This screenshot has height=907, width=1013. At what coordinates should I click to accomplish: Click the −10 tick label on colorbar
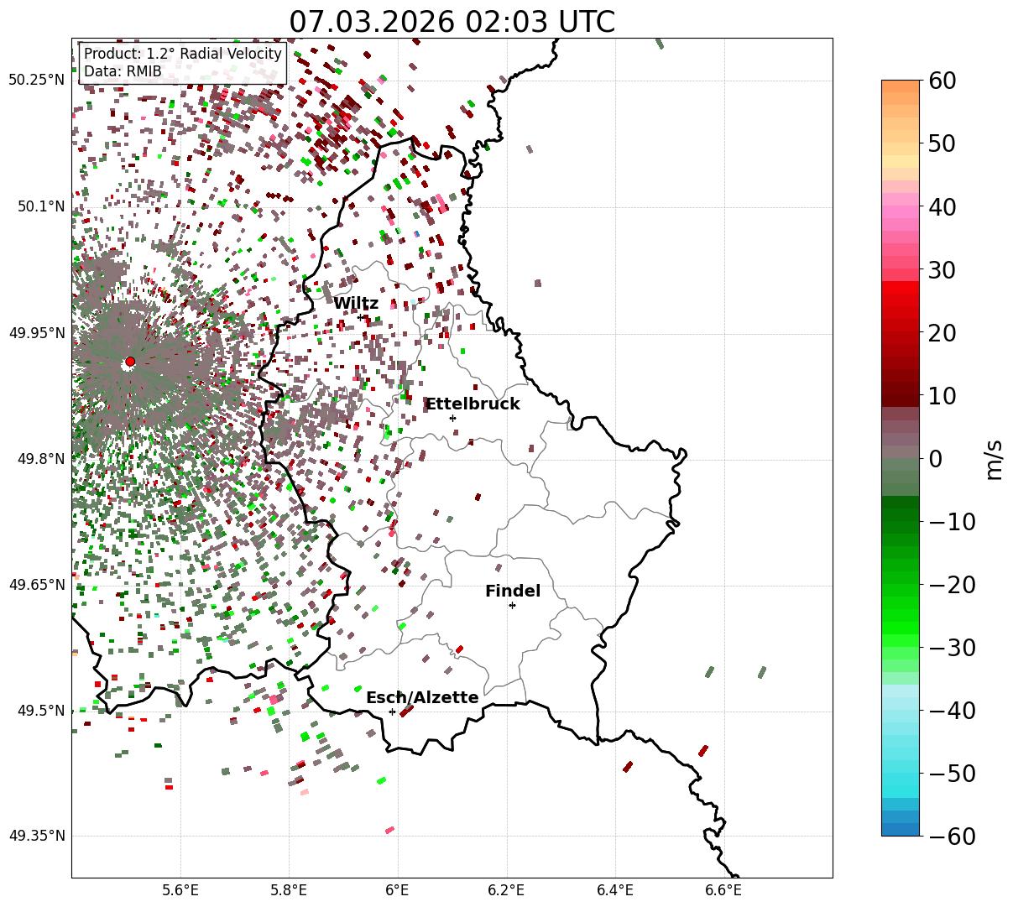pyautogui.click(x=952, y=522)
